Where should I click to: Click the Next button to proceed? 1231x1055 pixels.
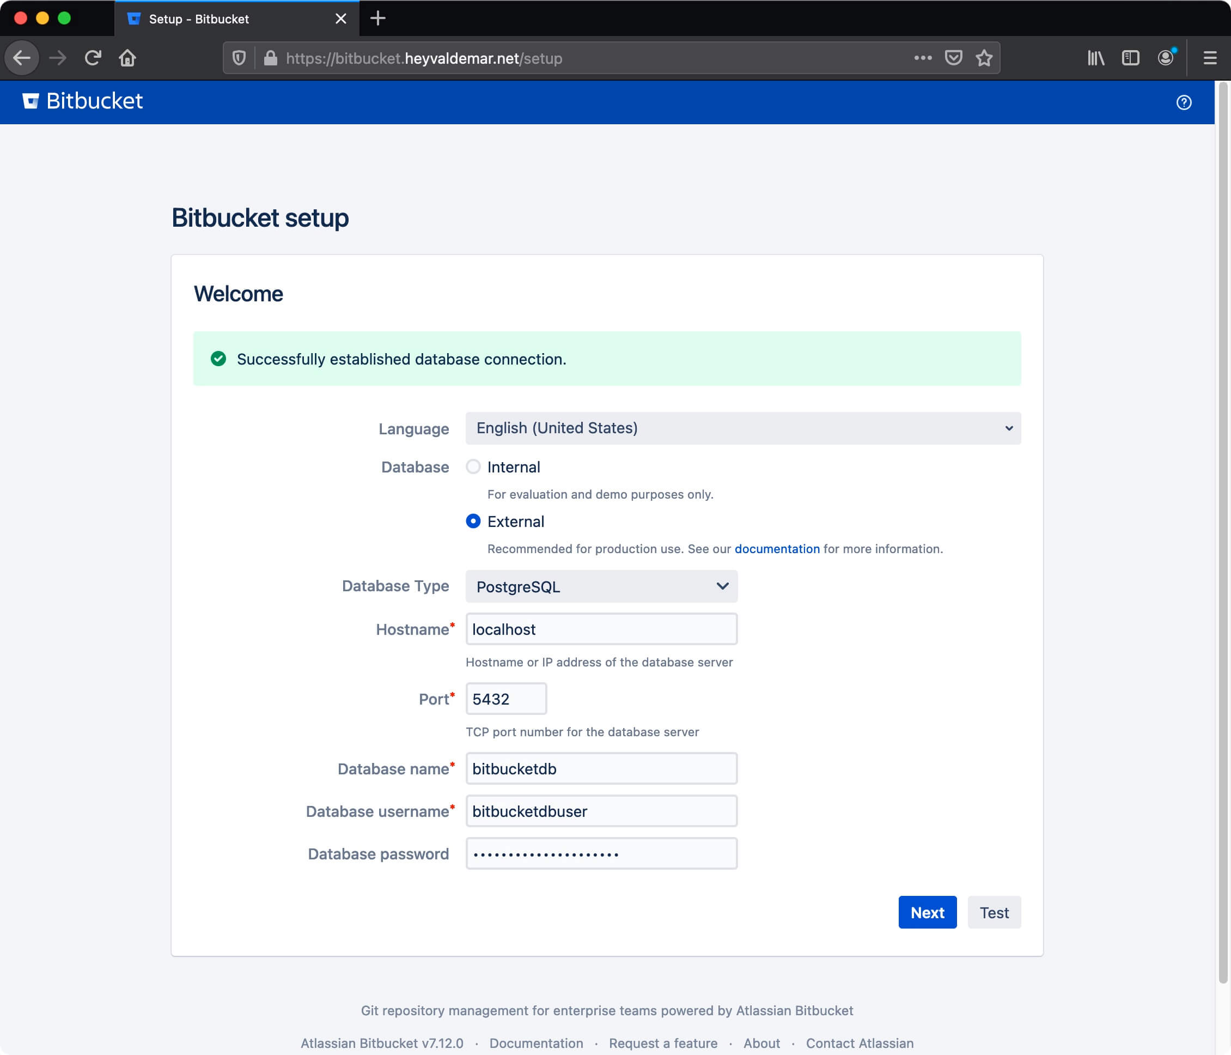[x=927, y=912]
